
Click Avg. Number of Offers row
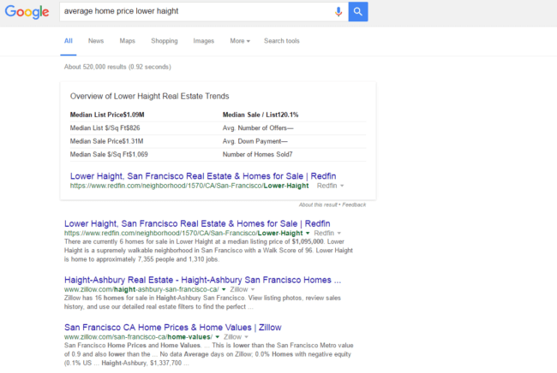tap(258, 127)
